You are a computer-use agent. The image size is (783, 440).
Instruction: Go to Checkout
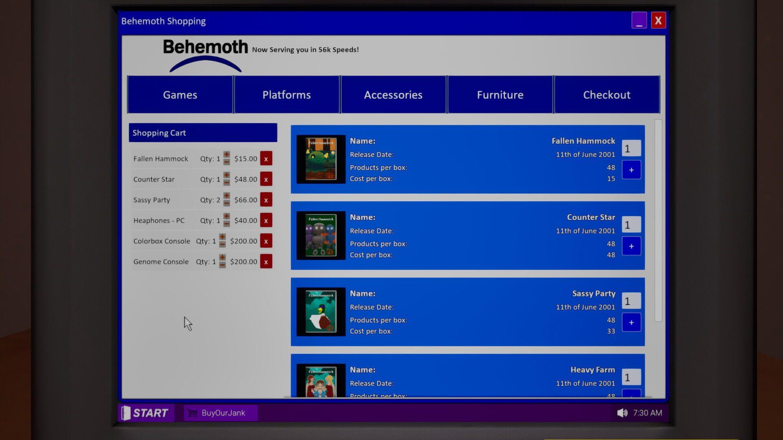click(607, 95)
